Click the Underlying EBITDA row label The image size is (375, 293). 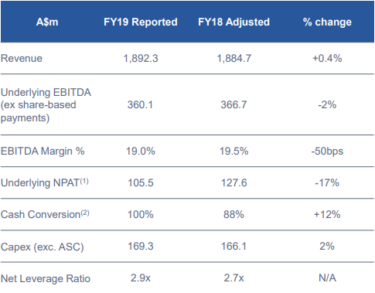[x=46, y=105]
